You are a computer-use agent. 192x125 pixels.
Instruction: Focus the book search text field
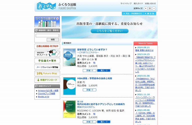click(x=47, y=36)
